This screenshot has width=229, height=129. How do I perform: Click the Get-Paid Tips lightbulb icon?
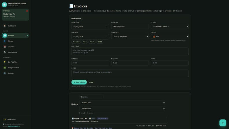click(5, 62)
